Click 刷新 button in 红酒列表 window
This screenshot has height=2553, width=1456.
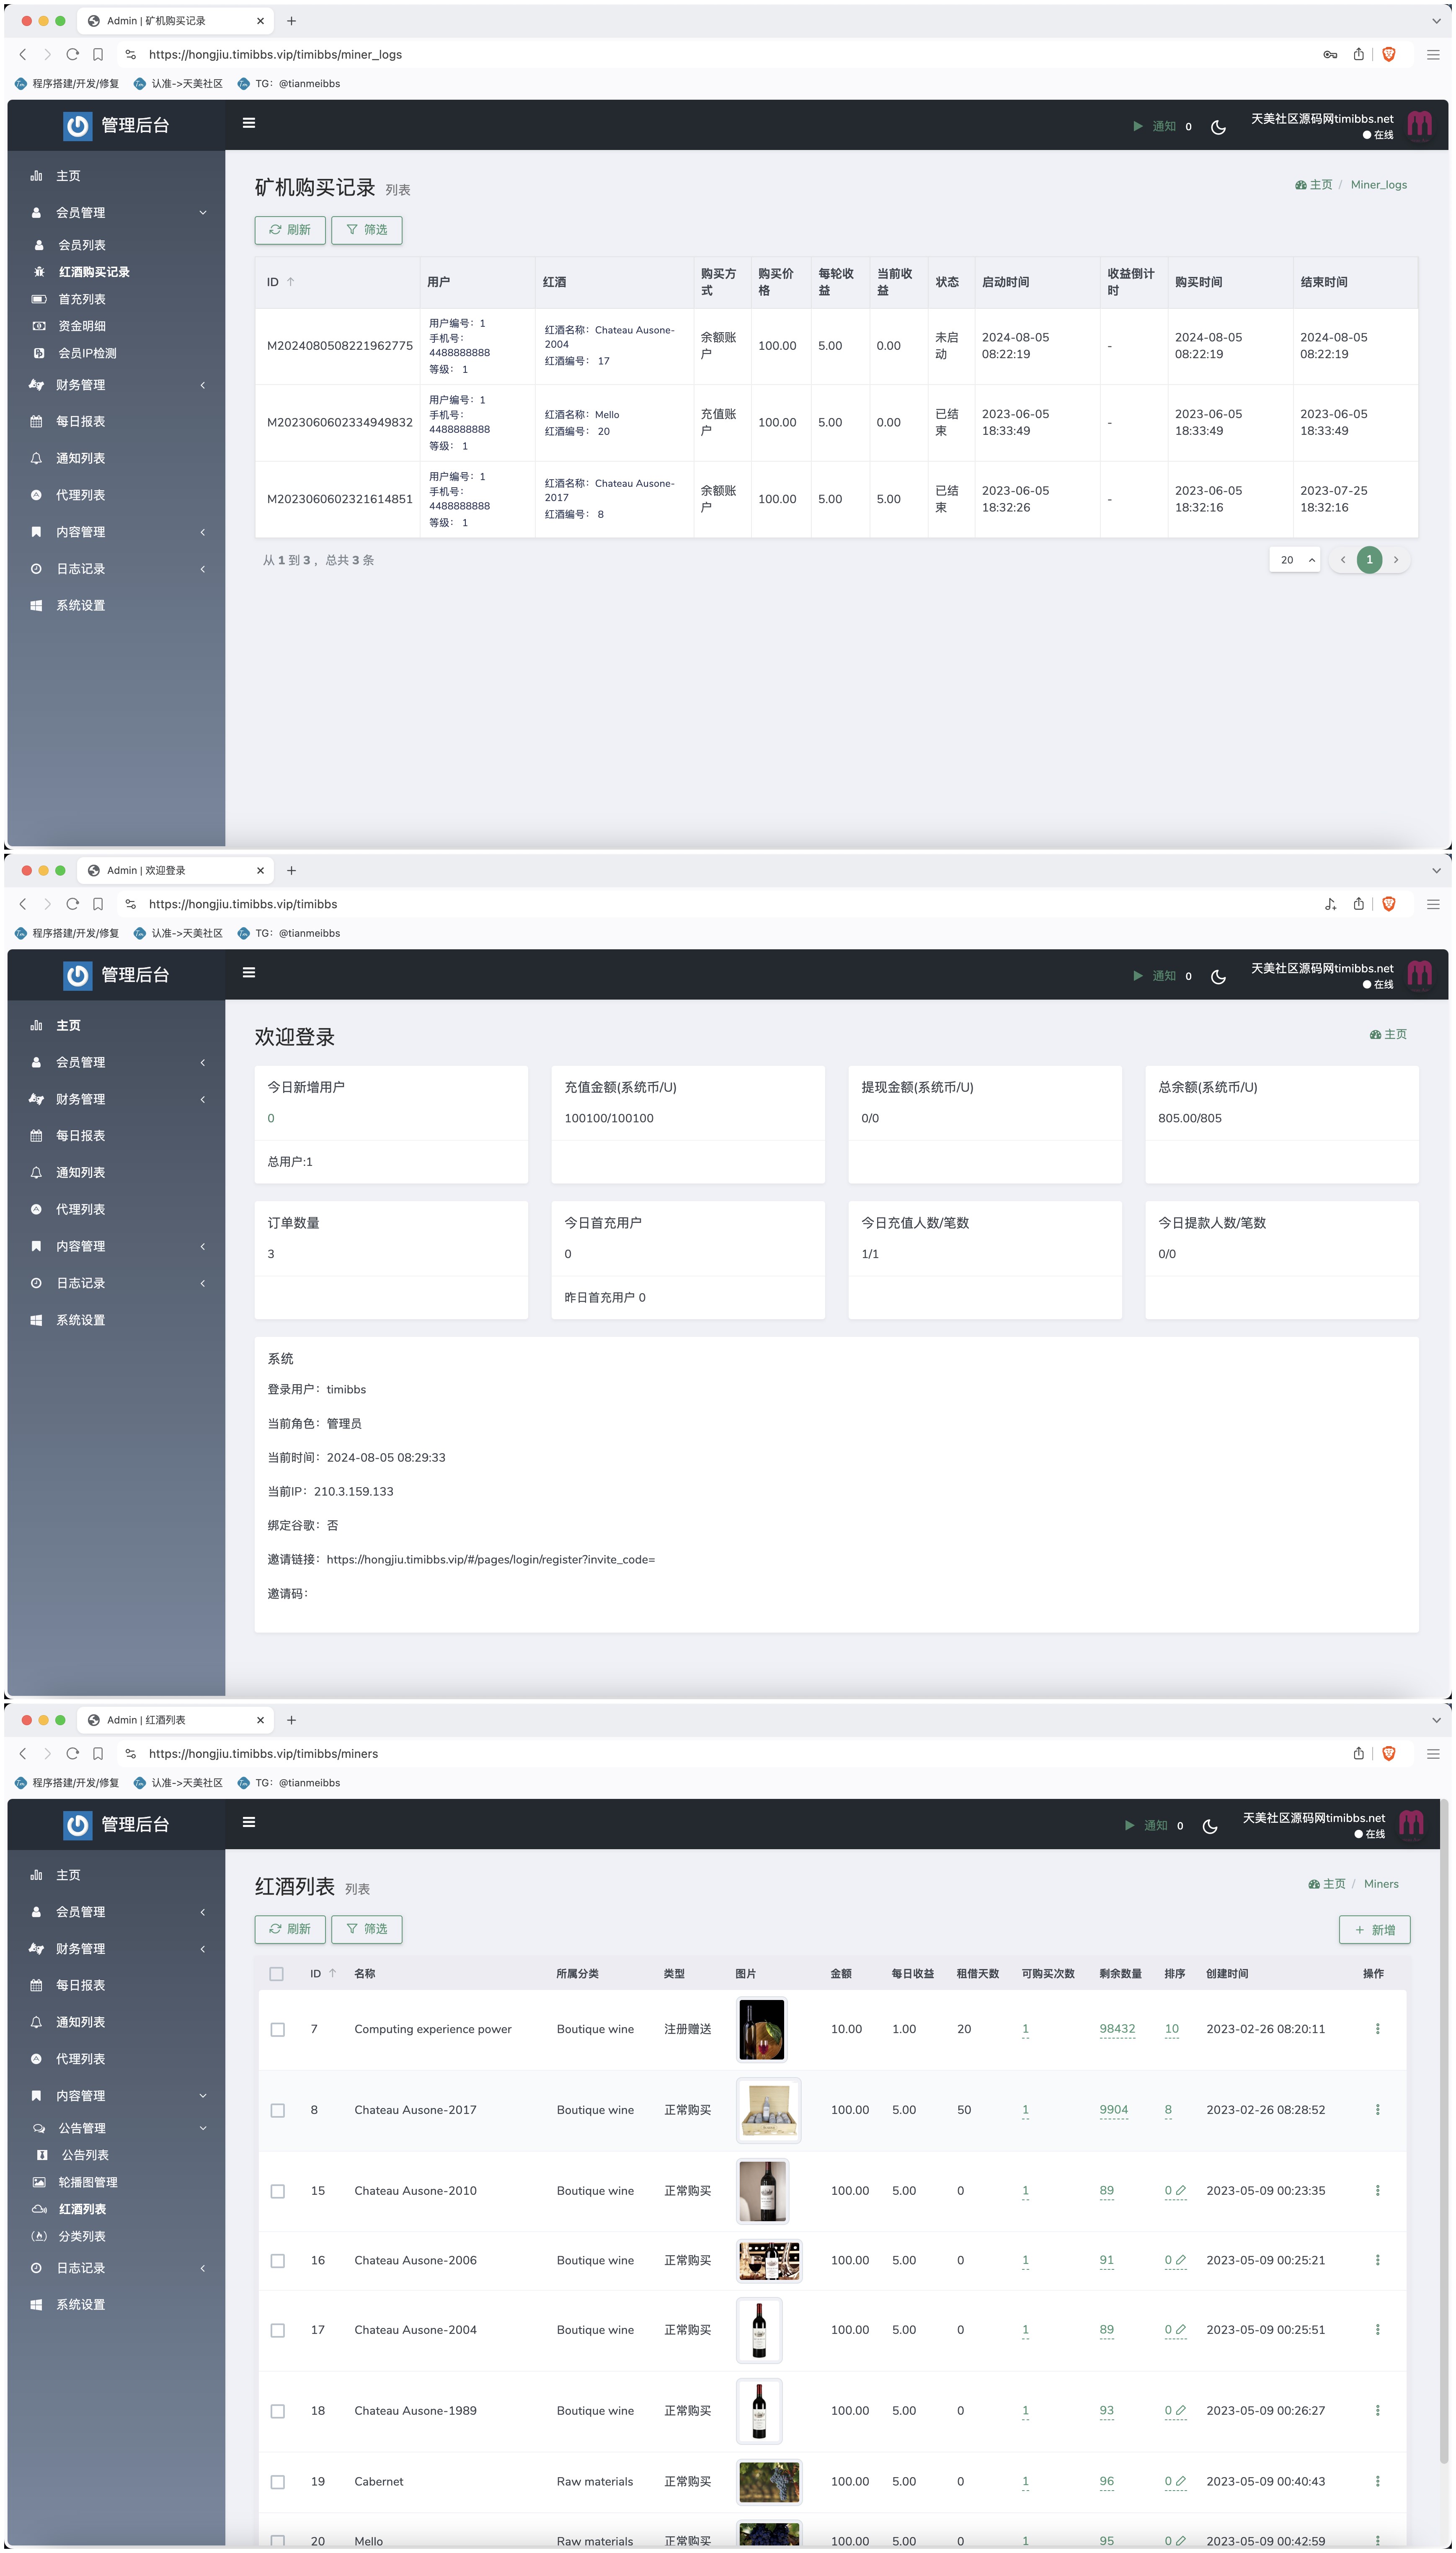(x=290, y=1929)
